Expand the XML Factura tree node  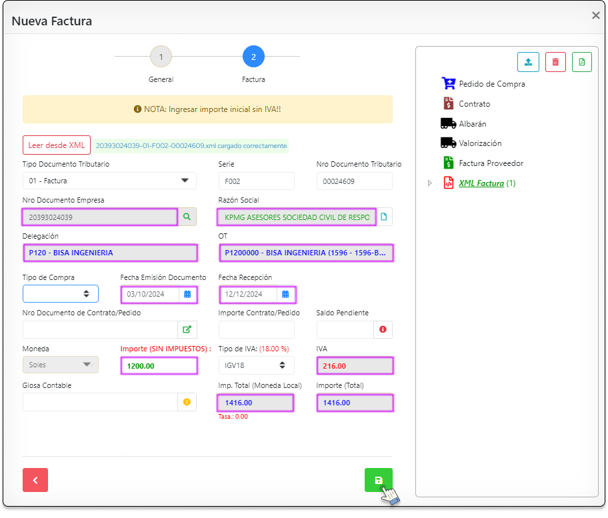429,183
